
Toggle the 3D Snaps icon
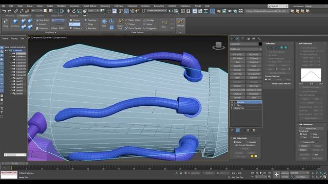pyautogui.click(x=120, y=11)
